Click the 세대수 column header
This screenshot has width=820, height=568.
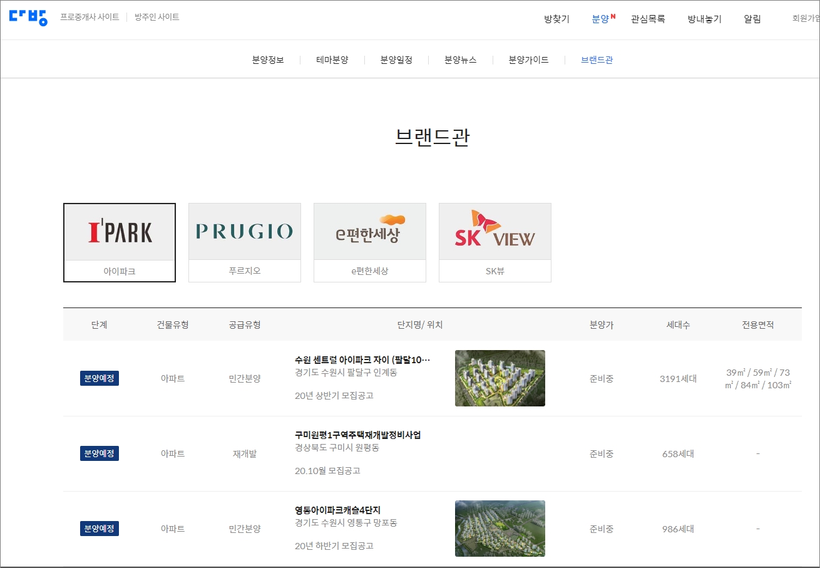coord(678,324)
